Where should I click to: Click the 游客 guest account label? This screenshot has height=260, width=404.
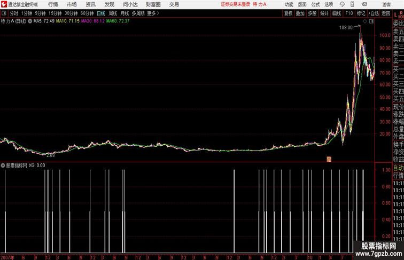[x=386, y=4]
